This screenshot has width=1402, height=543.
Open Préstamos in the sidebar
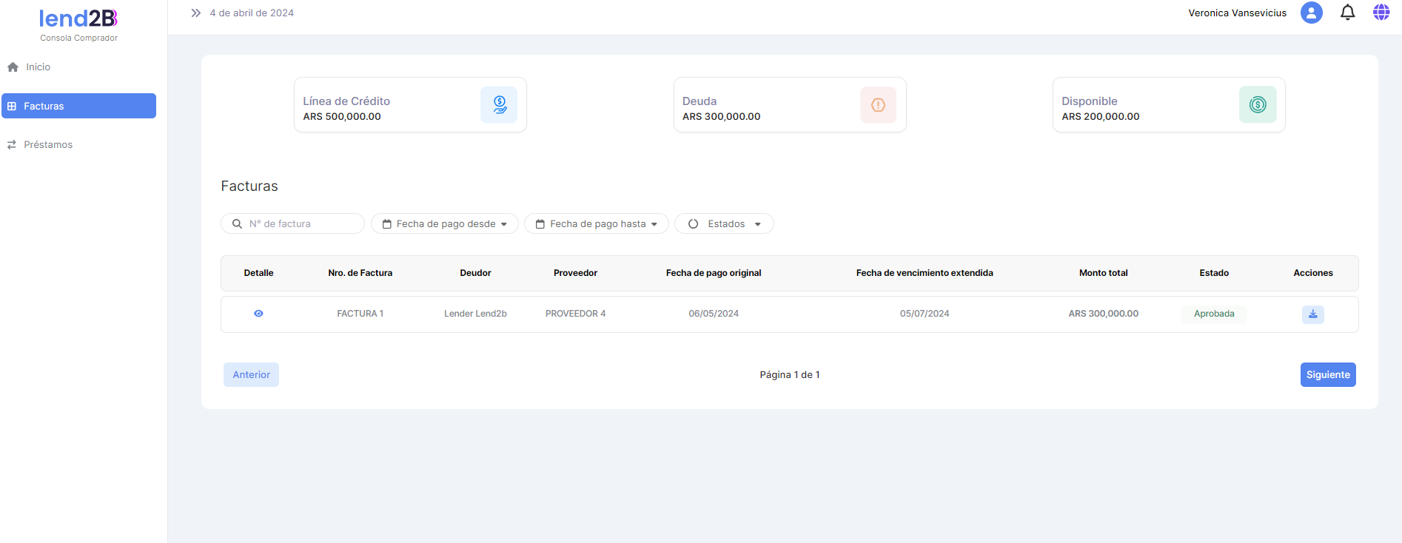click(47, 145)
